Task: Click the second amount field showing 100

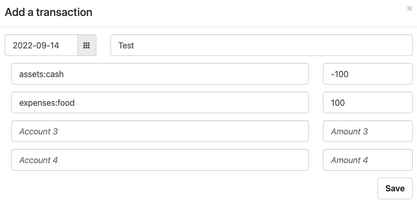Action: click(367, 102)
